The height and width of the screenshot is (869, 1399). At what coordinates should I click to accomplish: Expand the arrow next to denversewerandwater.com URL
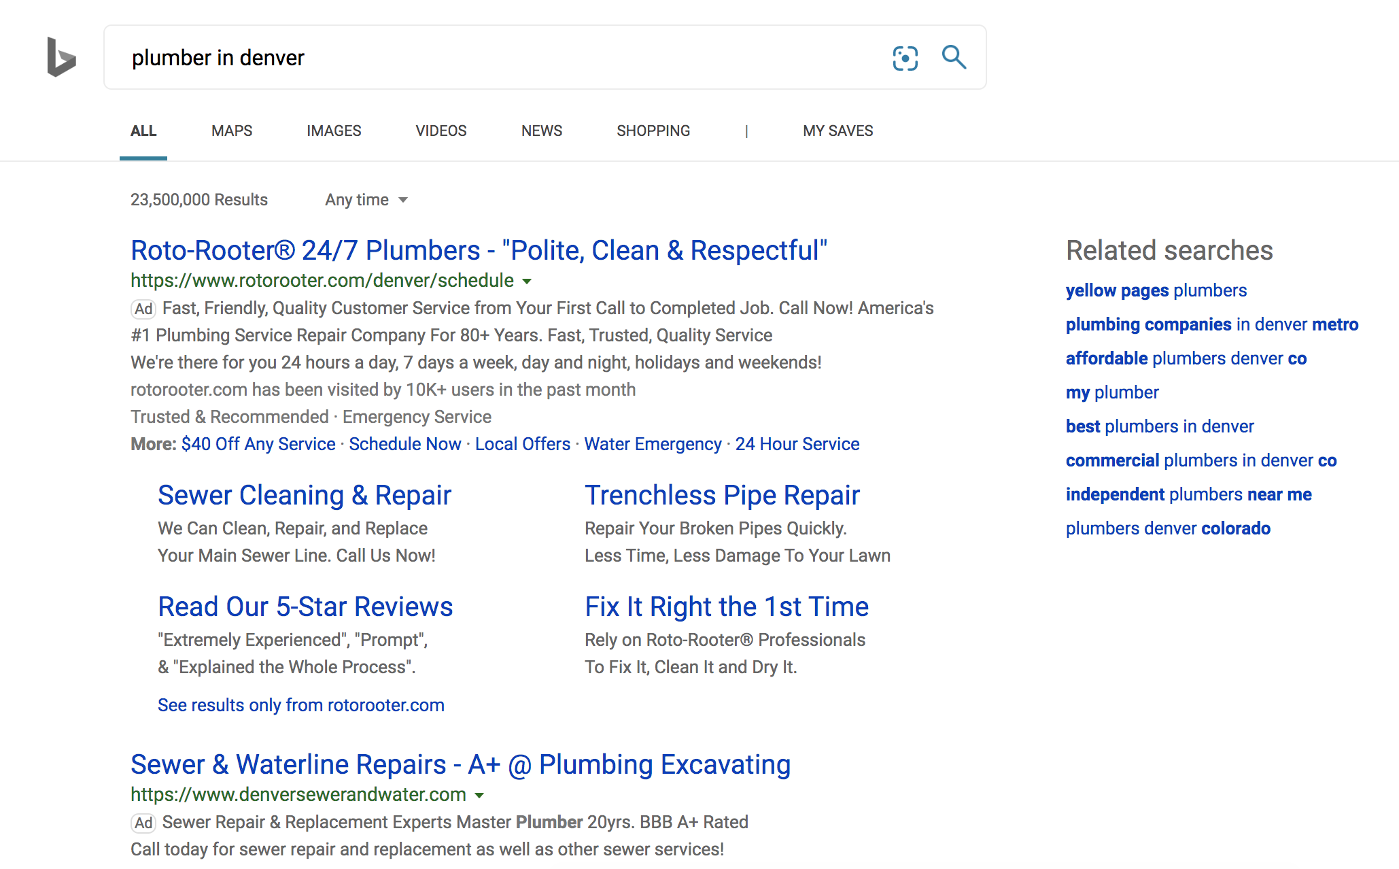click(x=479, y=796)
